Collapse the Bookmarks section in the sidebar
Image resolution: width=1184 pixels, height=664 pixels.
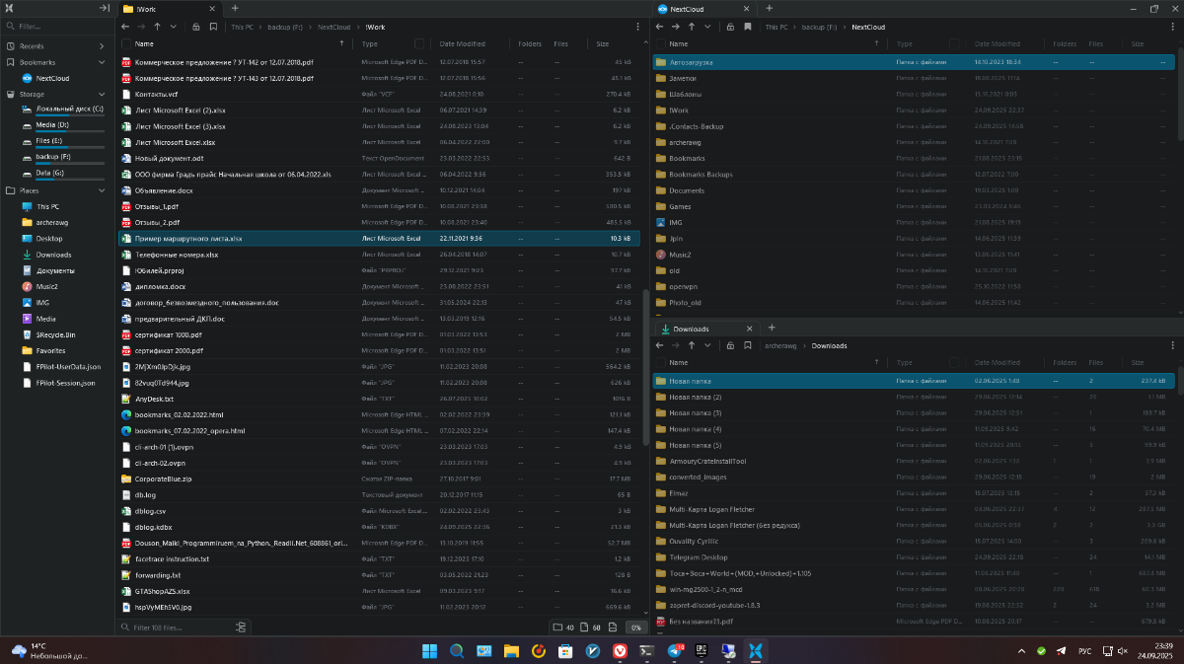(x=102, y=62)
